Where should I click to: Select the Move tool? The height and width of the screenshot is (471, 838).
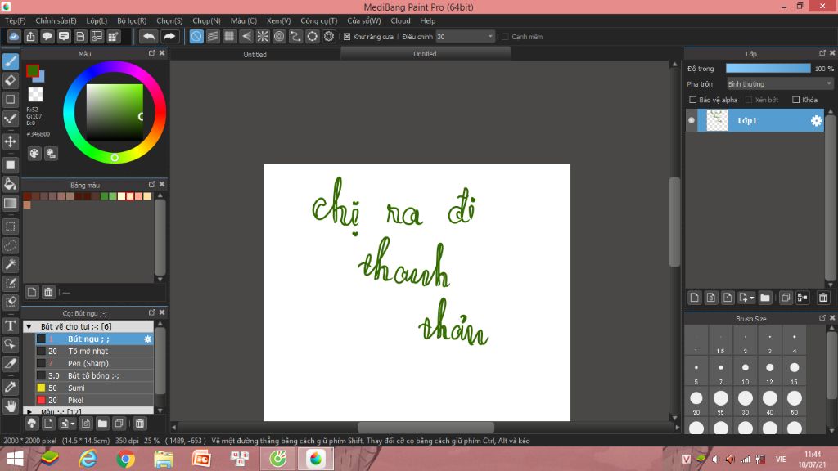pos(10,141)
